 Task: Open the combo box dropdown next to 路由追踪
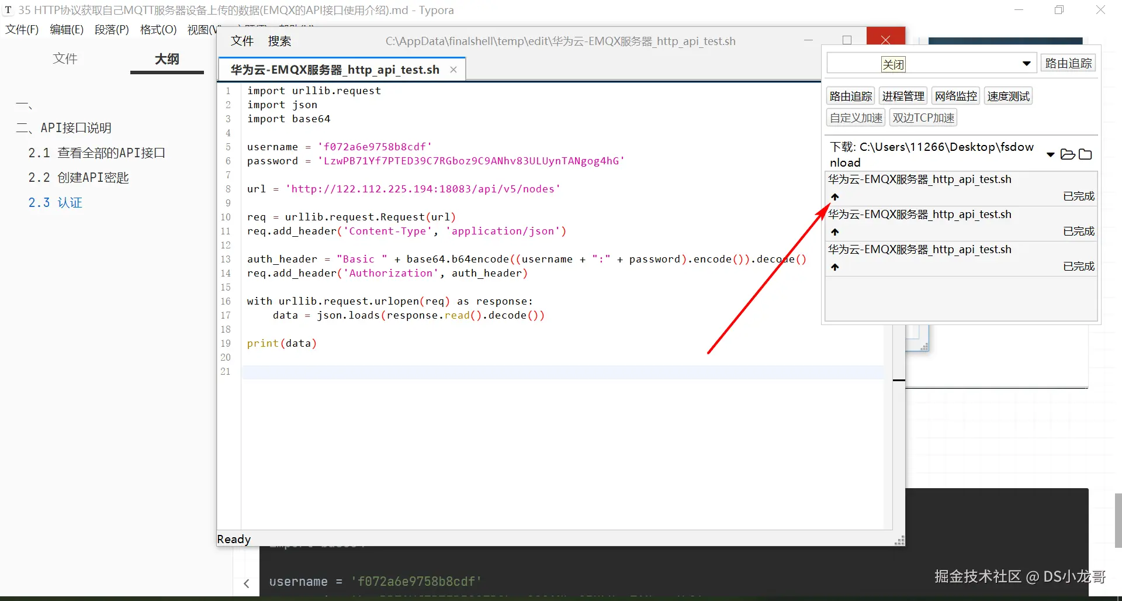point(1026,64)
